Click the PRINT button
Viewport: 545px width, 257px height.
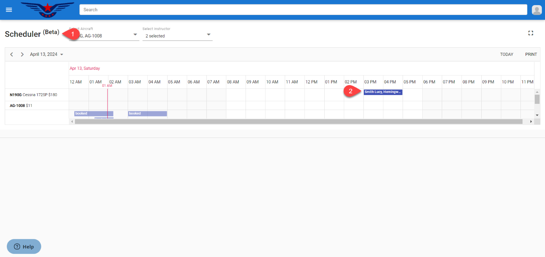click(531, 54)
